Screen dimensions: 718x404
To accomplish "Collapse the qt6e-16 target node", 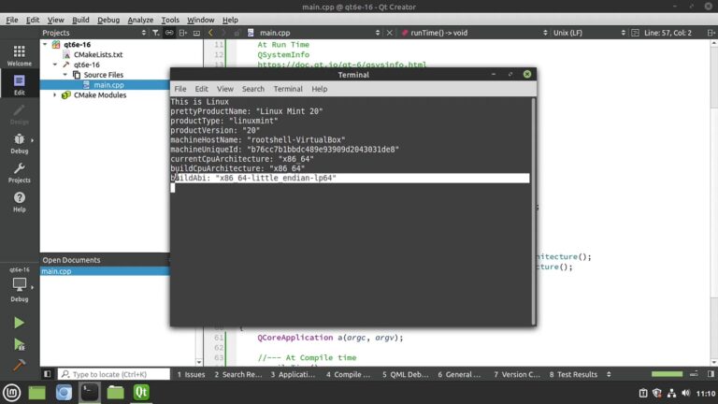I will pos(55,65).
